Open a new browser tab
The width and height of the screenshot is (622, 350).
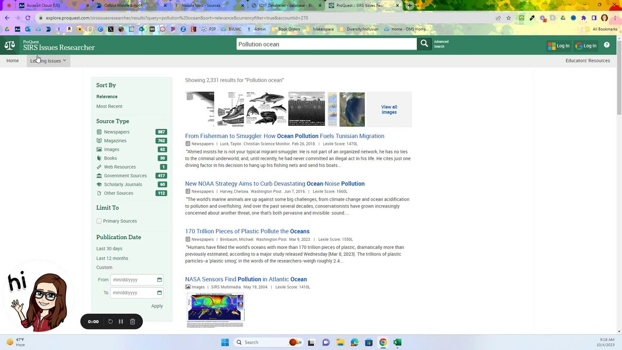[x=410, y=5]
